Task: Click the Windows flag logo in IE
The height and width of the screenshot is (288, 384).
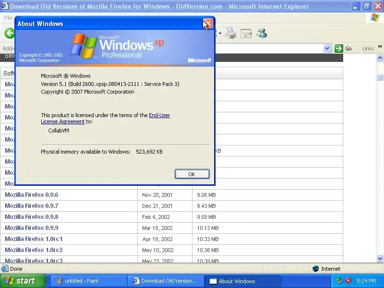Action: [375, 18]
